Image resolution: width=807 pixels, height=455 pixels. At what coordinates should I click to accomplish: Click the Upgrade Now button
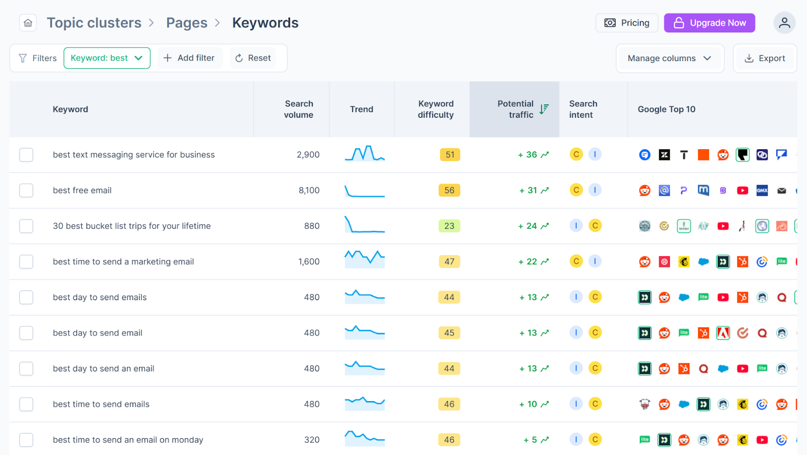point(709,23)
